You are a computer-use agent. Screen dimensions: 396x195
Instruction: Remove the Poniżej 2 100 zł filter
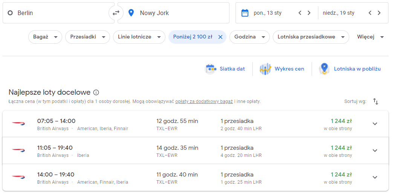coord(220,37)
